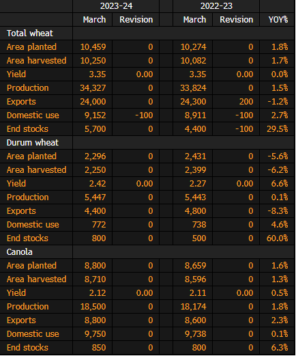296x356 pixels.
Task: Select Canola Production value 18,500
Action: click(93, 307)
